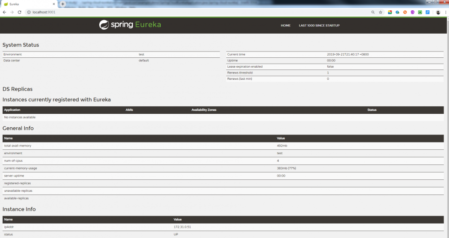Open the Chrome profile avatar
The width and height of the screenshot is (449, 238).
438,12
